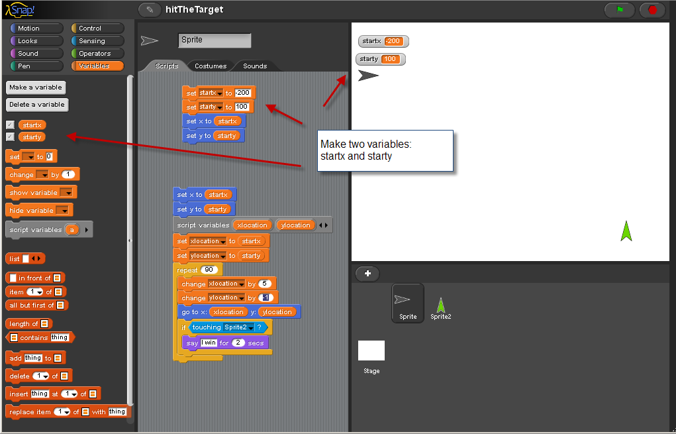Viewport: 676px width, 434px height.
Task: Toggle the startx variable watcher checkbox
Action: coord(11,125)
